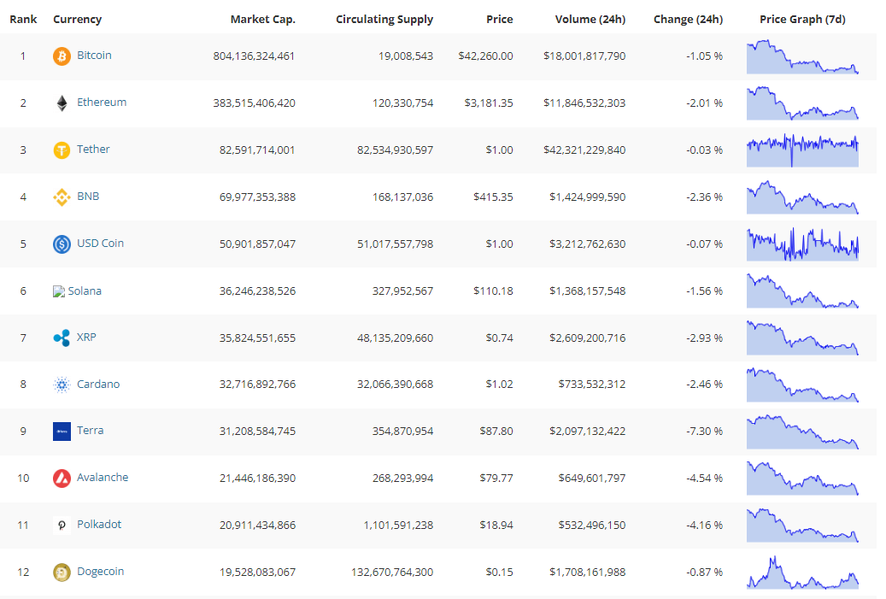View BNB 7-day price graph
Viewport: 886px width, 599px height.
point(802,197)
